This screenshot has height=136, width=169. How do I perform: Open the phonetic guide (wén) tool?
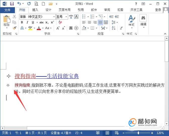(71, 17)
